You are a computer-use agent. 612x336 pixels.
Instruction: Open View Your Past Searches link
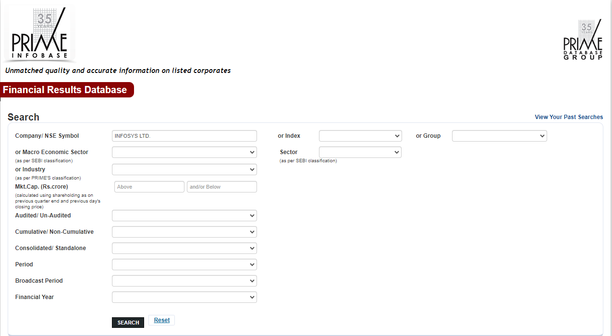(x=569, y=117)
